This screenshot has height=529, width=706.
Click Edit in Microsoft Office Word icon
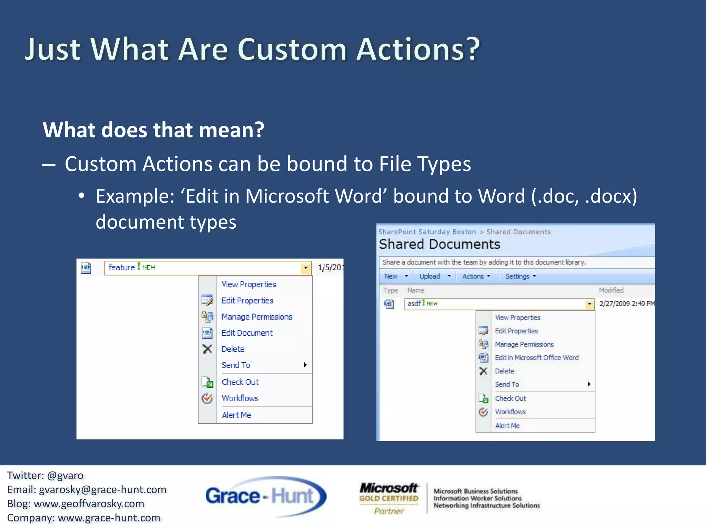pos(483,357)
